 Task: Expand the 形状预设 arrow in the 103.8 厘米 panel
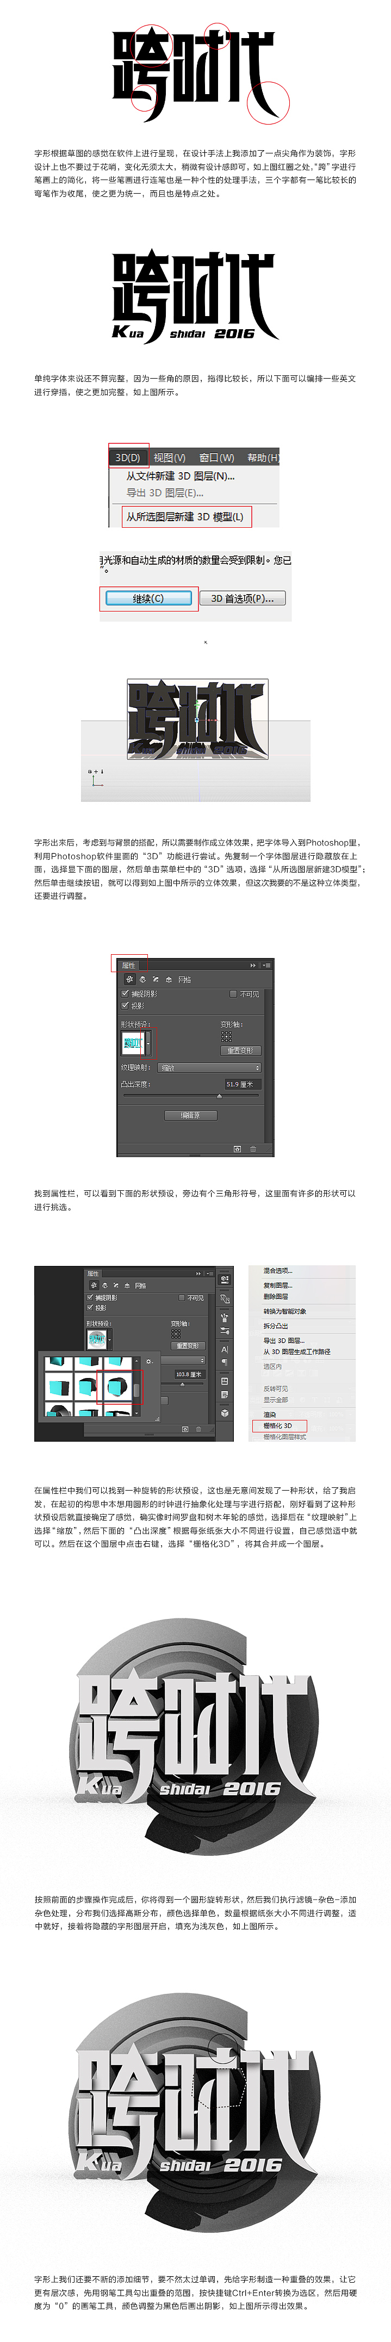click(110, 1339)
